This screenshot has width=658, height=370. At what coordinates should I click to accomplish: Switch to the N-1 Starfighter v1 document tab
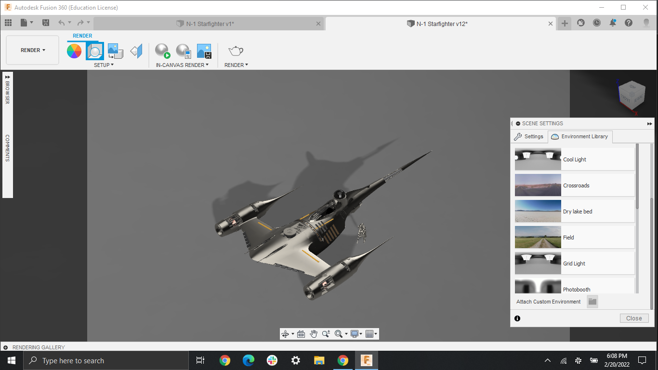[x=207, y=23]
